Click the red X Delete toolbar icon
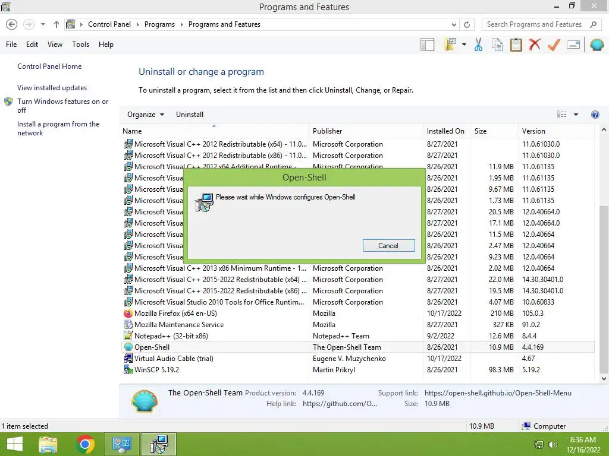The image size is (609, 456). (x=535, y=45)
